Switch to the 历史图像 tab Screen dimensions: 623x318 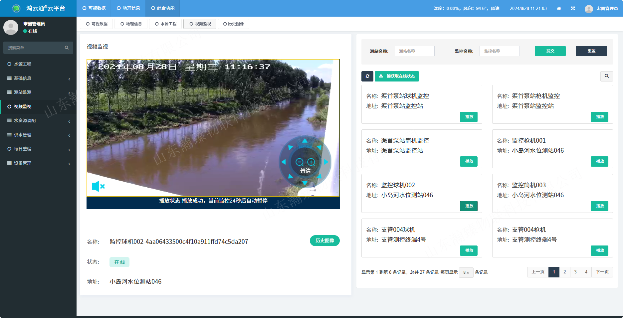tap(234, 24)
